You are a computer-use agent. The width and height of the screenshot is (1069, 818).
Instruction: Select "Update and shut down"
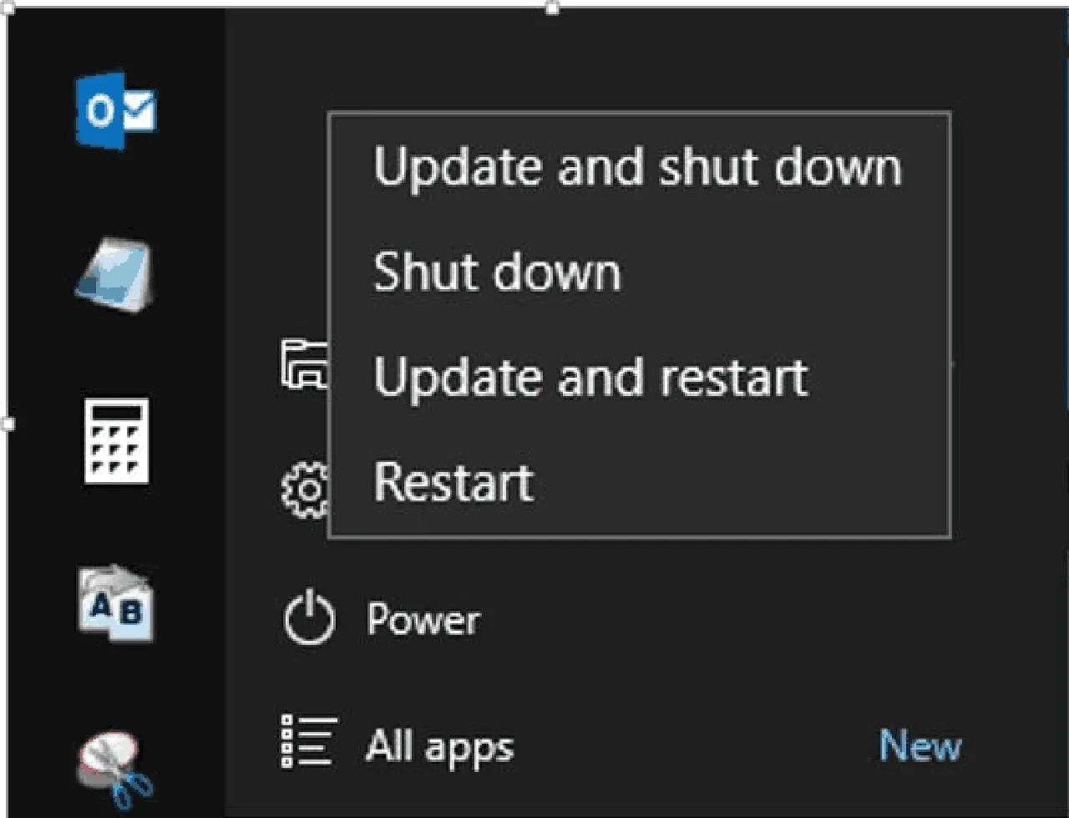(x=639, y=166)
